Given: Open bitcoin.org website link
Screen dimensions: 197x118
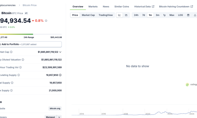Looking at the screenshot, I should 55,108.
